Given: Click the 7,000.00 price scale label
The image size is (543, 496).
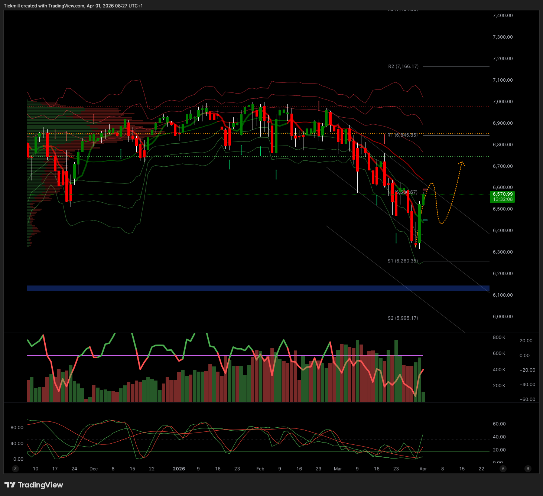Looking at the screenshot, I should point(503,102).
